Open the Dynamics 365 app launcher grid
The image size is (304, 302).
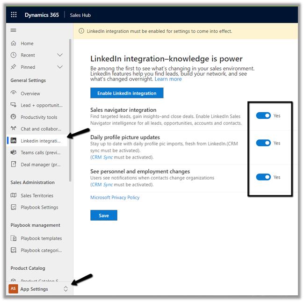[x=14, y=15]
